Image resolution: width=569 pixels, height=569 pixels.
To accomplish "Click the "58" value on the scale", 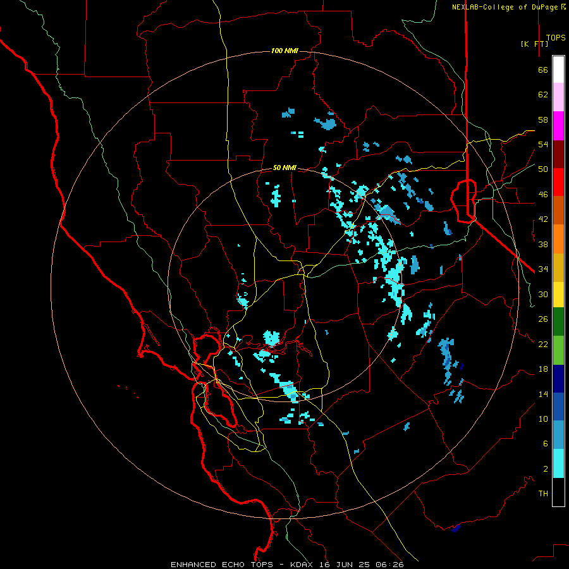I will [x=543, y=119].
